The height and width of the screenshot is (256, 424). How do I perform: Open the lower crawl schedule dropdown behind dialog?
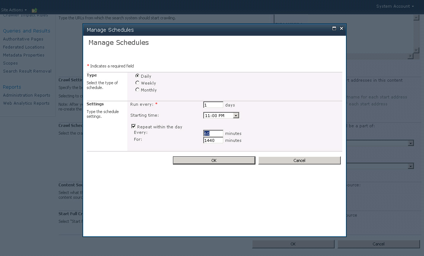tap(411, 166)
